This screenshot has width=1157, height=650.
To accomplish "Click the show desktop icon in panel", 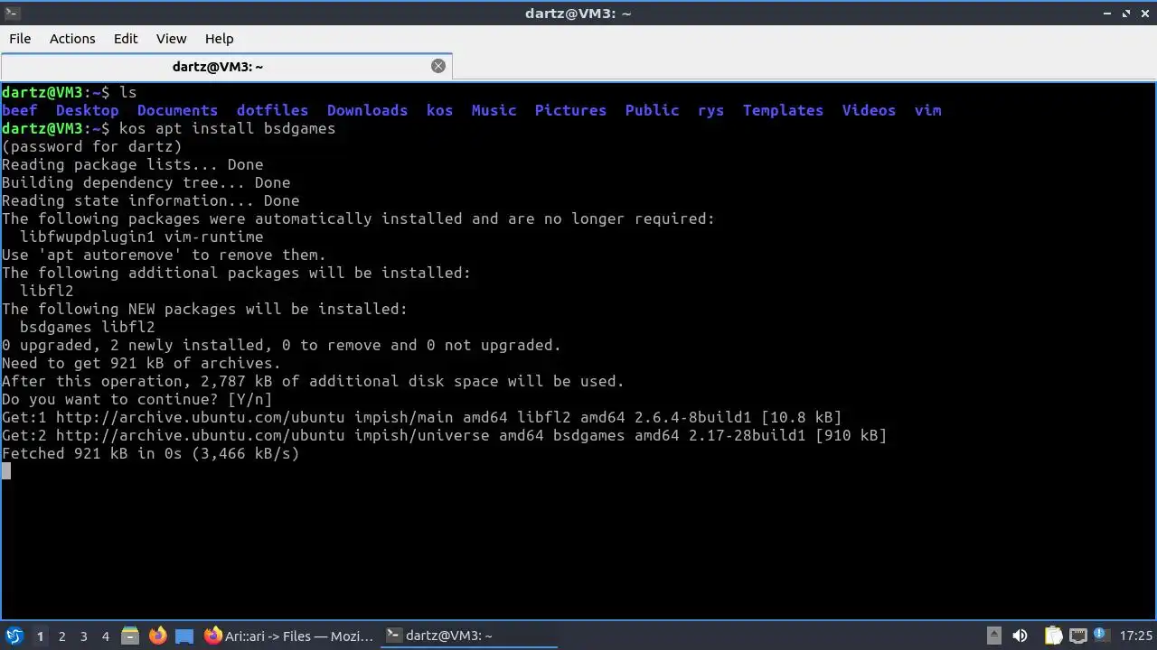I will point(184,636).
